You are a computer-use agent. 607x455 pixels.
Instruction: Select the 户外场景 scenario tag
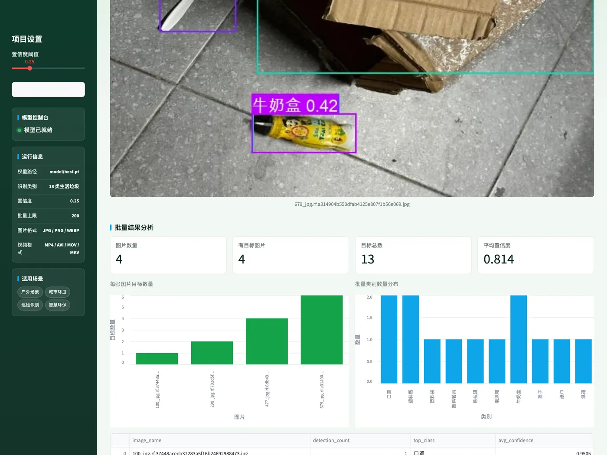pos(30,292)
